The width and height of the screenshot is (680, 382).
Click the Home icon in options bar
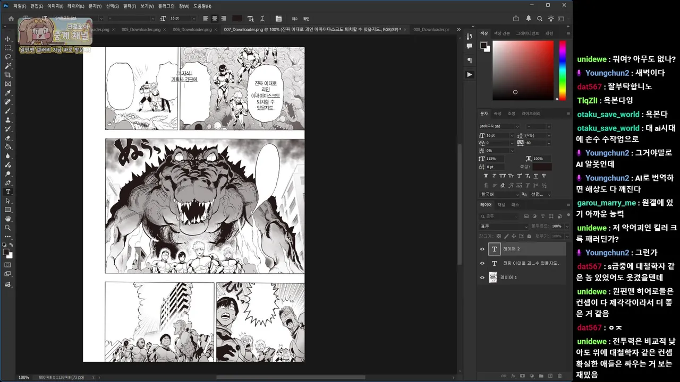pos(11,19)
